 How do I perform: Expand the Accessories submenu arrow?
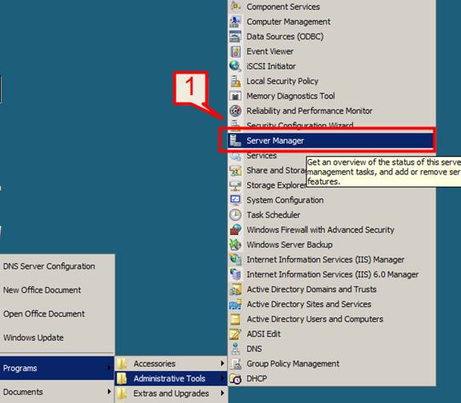point(222,364)
